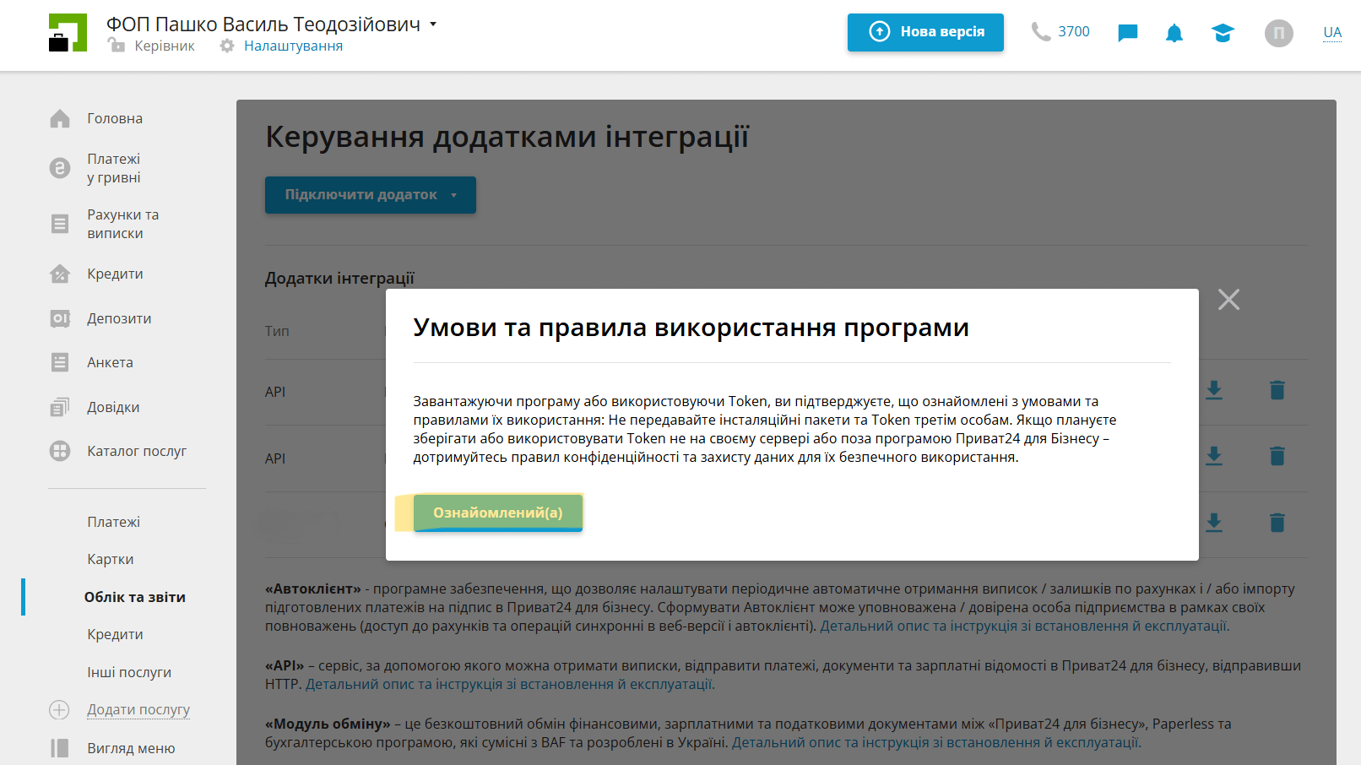Open Каталог послуг in sidebar
The height and width of the screenshot is (765, 1361).
click(x=137, y=451)
